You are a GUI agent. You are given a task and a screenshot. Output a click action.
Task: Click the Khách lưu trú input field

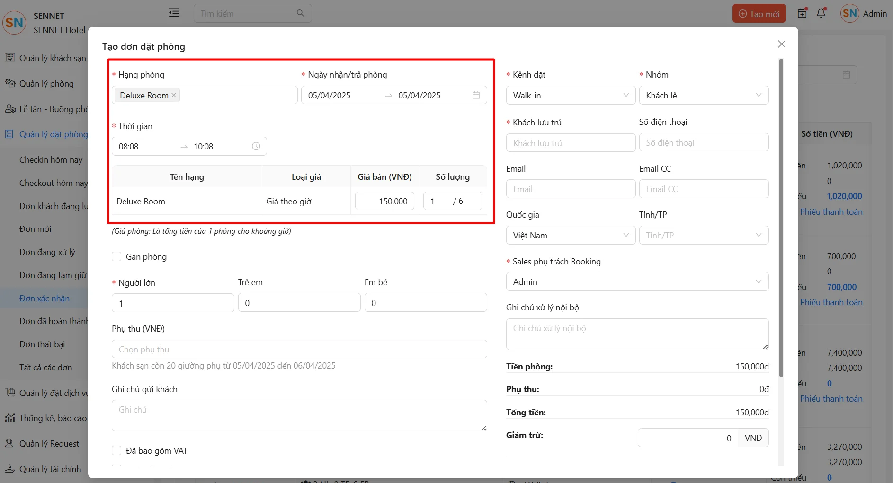point(570,143)
